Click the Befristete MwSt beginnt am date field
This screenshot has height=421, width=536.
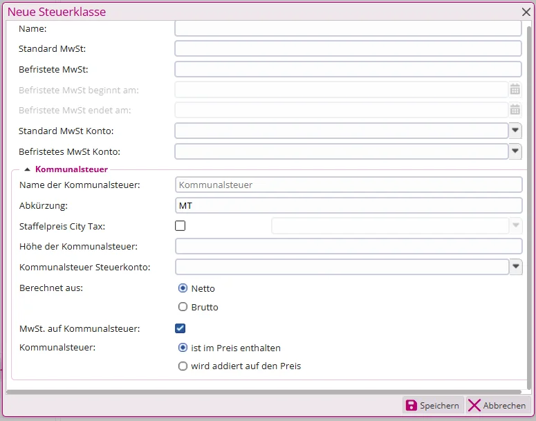pos(342,90)
